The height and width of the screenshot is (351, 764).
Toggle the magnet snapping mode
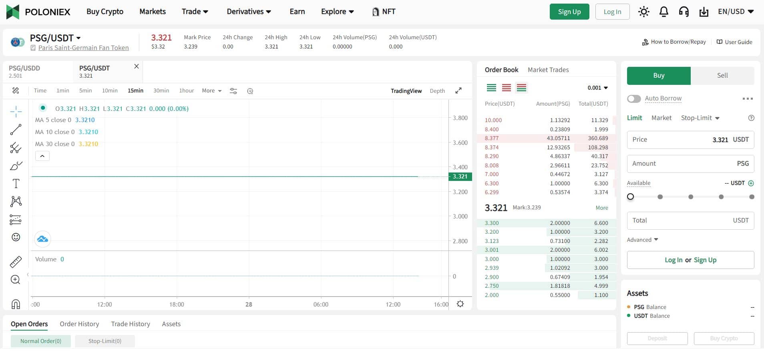[x=16, y=304]
